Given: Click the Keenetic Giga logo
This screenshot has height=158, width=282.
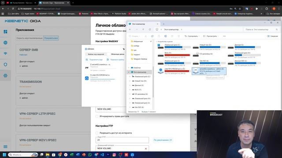Looking at the screenshot, I should pos(22,21).
